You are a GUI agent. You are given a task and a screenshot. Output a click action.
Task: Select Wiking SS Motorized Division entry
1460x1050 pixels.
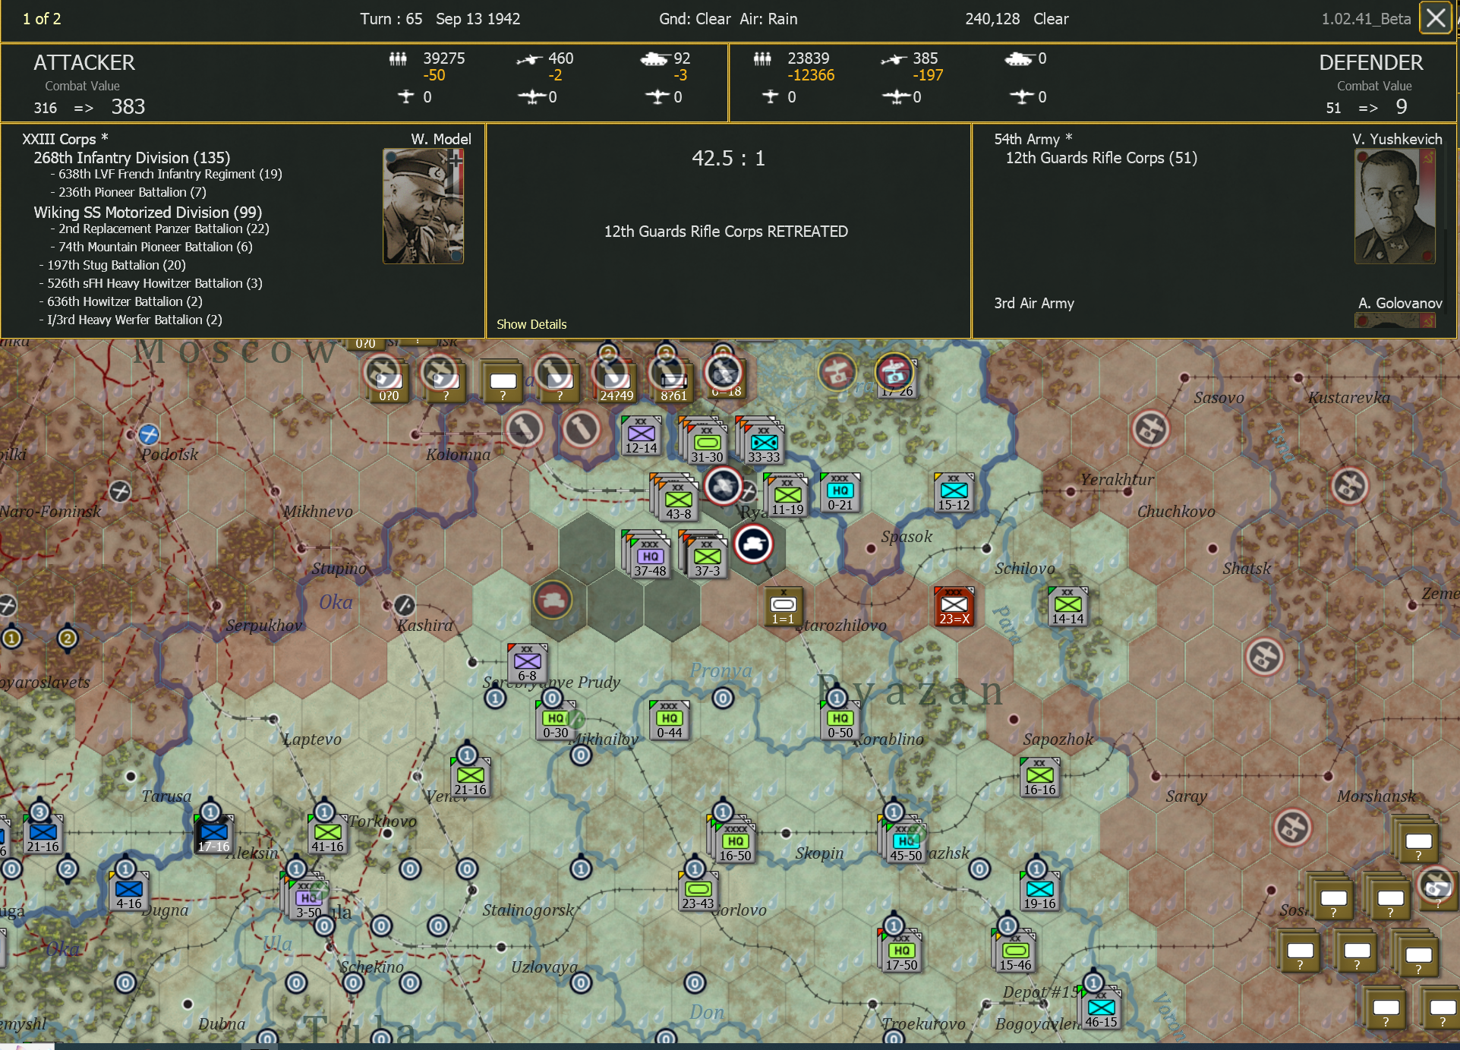(147, 213)
